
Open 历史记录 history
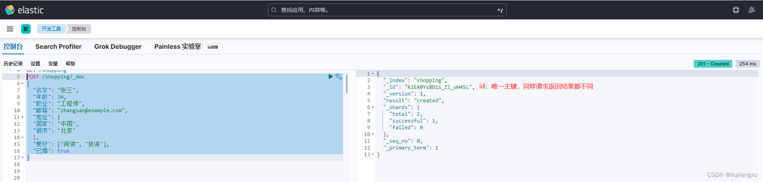[x=13, y=63]
